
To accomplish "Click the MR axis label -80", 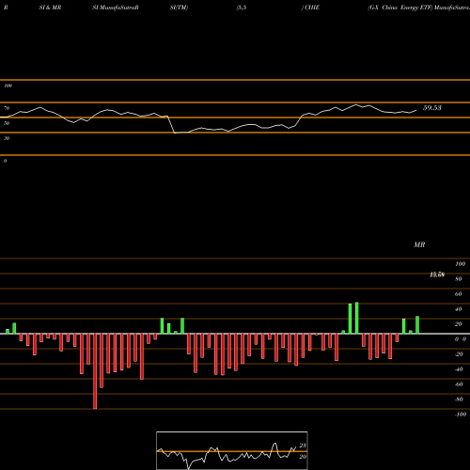I will (459, 399).
